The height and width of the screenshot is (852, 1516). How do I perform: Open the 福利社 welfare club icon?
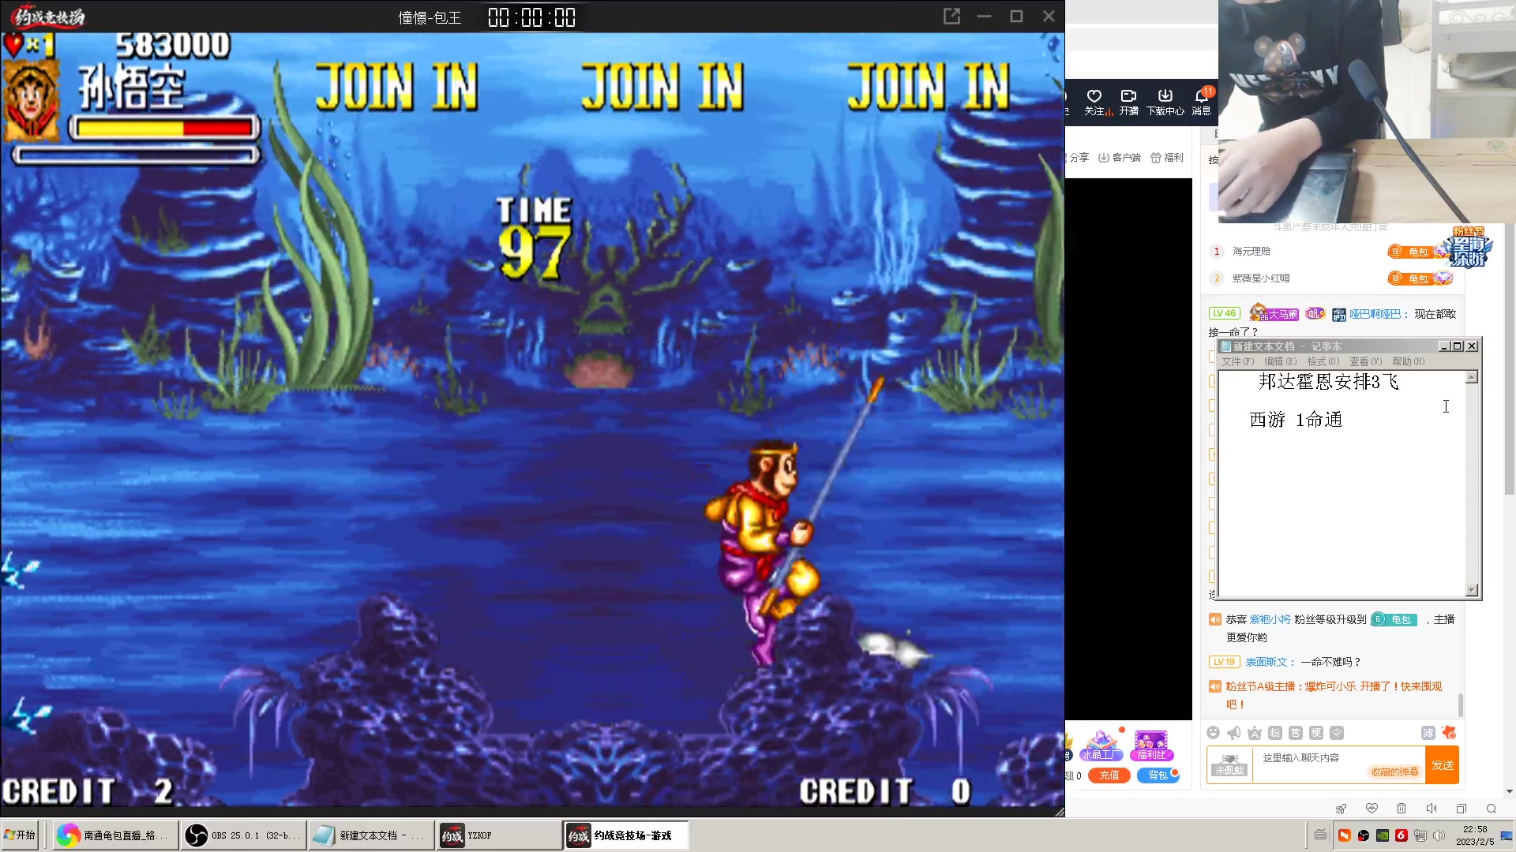(x=1151, y=745)
